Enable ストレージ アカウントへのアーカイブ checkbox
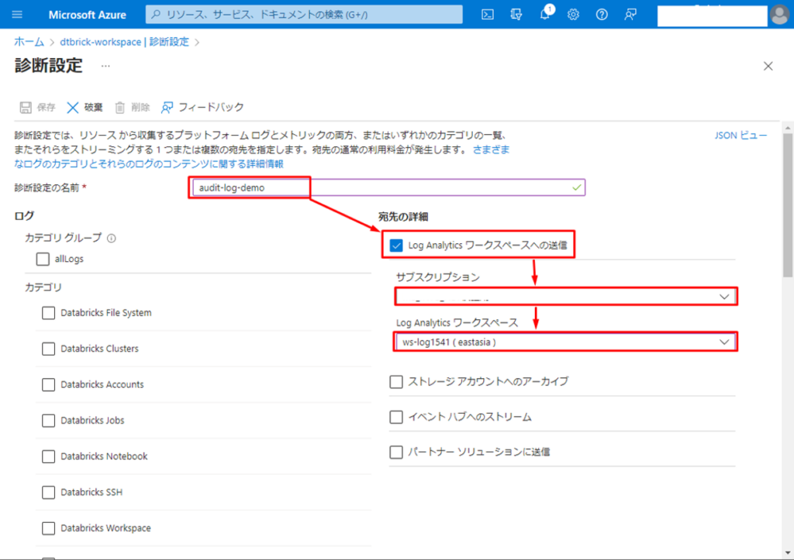 click(x=396, y=382)
